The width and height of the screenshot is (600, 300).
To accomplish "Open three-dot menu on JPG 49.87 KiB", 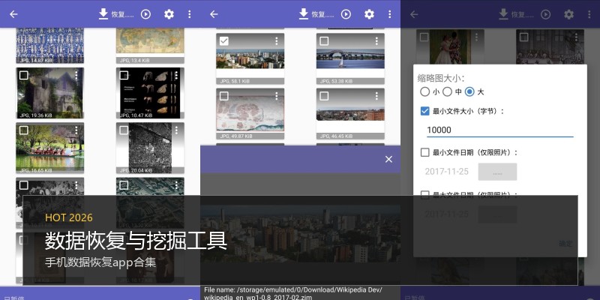I will (x=277, y=96).
